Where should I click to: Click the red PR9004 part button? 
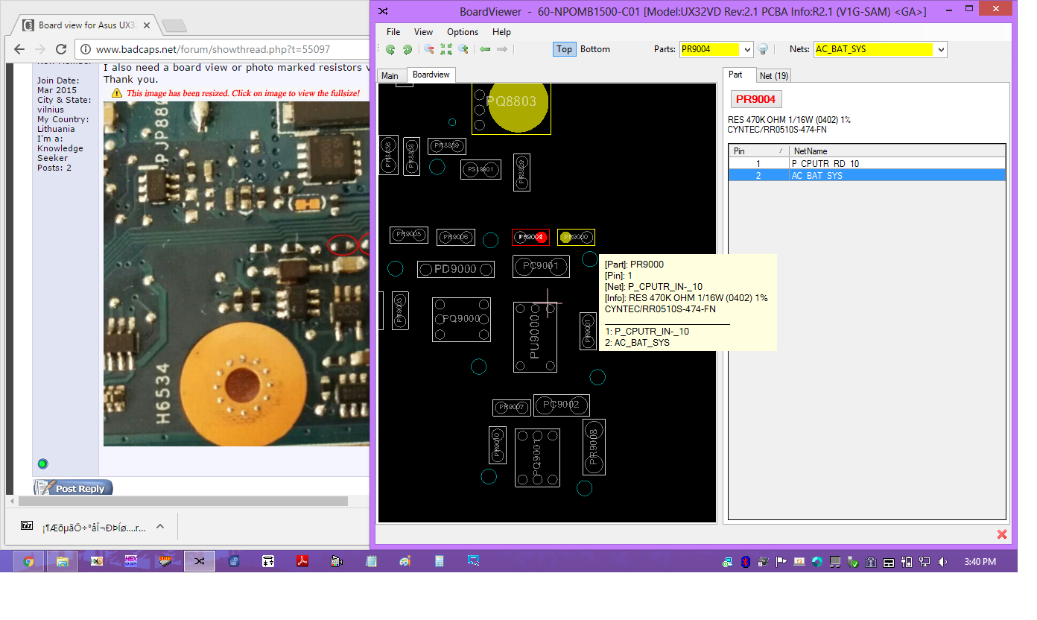(x=755, y=99)
